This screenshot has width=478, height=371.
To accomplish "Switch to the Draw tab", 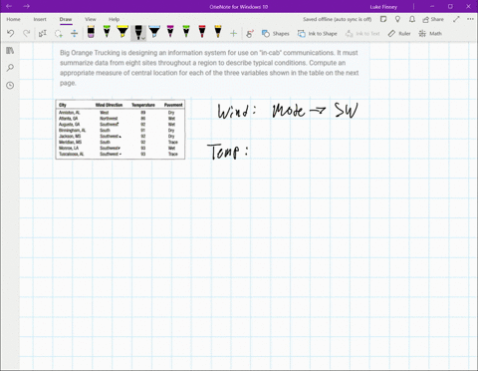I will click(66, 19).
